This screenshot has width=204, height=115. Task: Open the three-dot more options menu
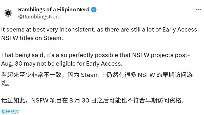click(199, 10)
